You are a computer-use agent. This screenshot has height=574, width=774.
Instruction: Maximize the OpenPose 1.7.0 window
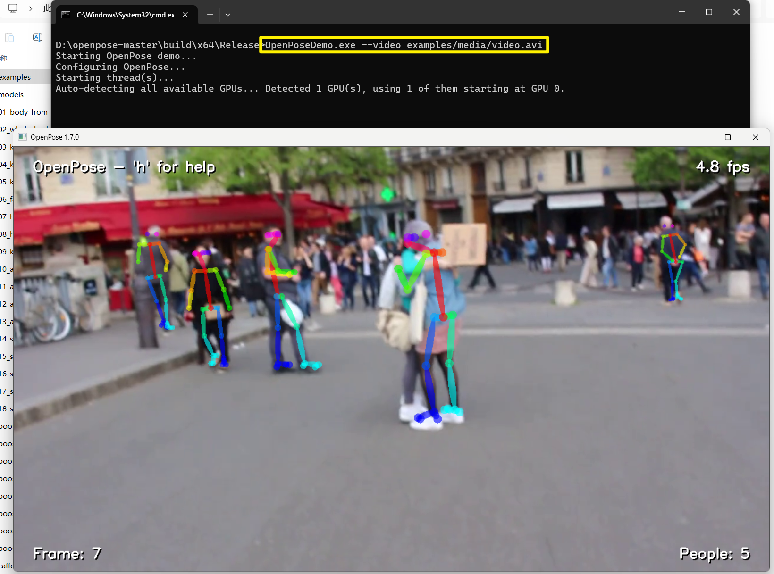coord(727,137)
